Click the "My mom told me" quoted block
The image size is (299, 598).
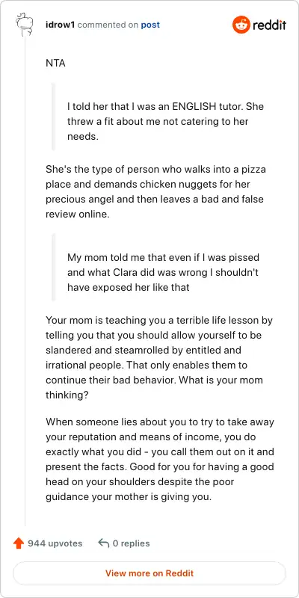[x=166, y=272]
